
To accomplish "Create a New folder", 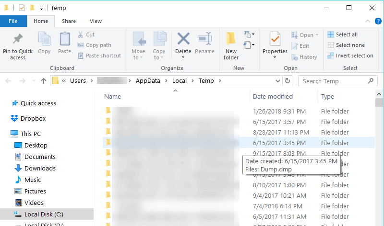I will point(231,45).
